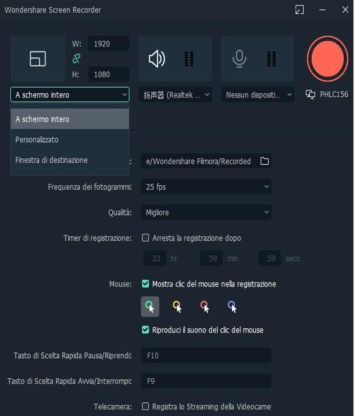Click the Frequenza dei fotogrammi label
This screenshot has width=354, height=416.
(89, 187)
